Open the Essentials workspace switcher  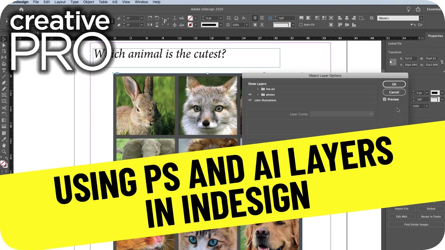435,9
